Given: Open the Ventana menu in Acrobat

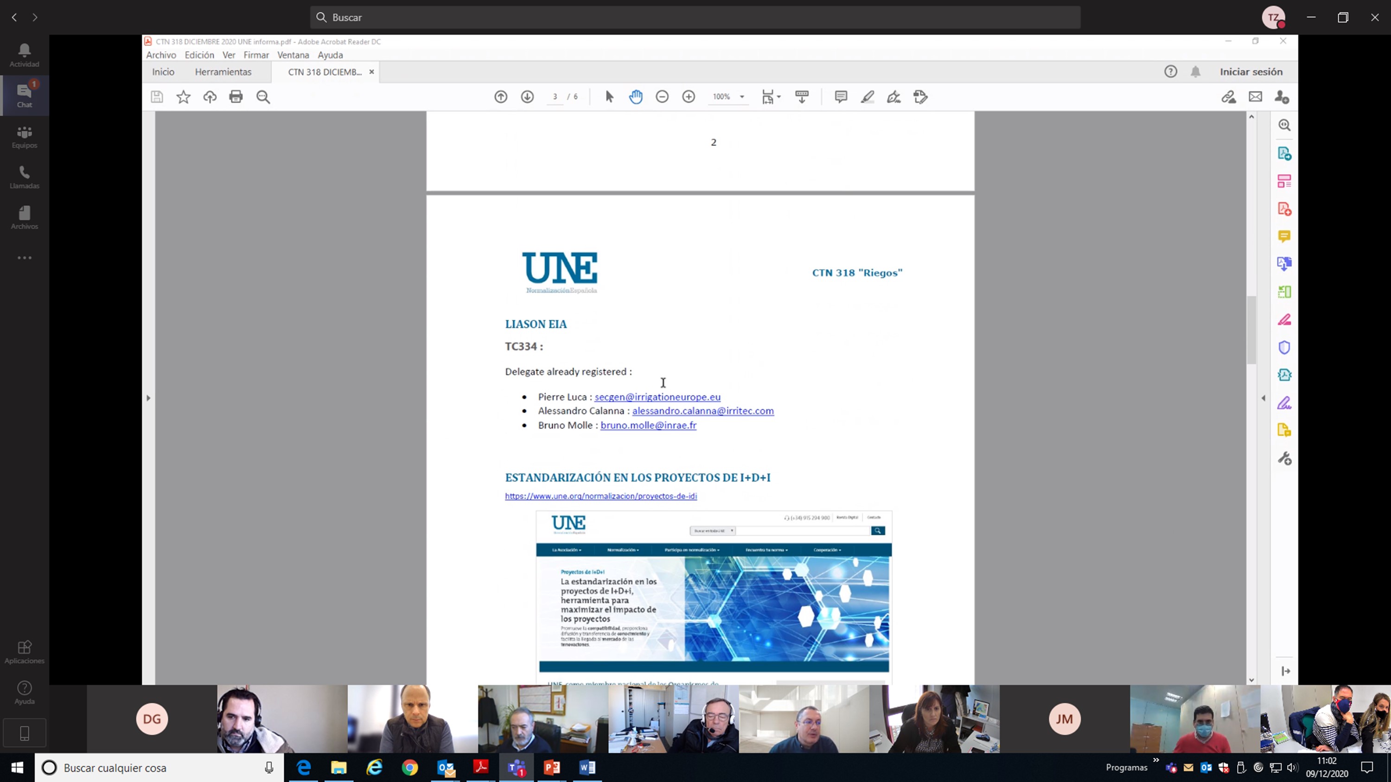Looking at the screenshot, I should (293, 55).
